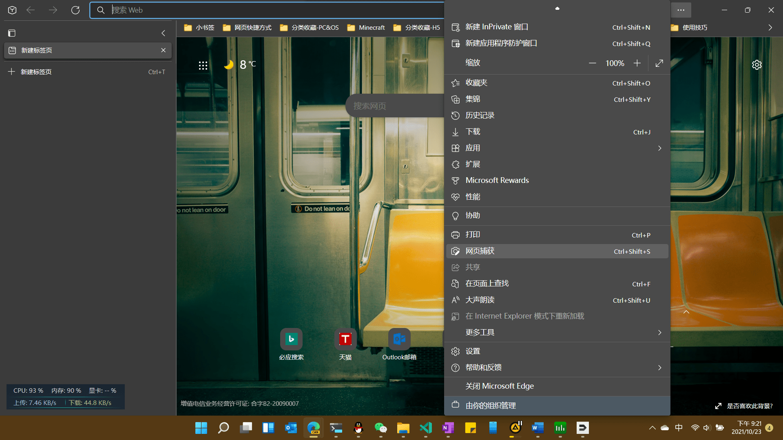Collapse the vertical tabs sidebar

point(163,33)
